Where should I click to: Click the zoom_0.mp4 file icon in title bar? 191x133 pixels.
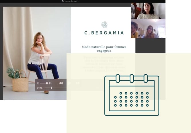click(x=63, y=1)
